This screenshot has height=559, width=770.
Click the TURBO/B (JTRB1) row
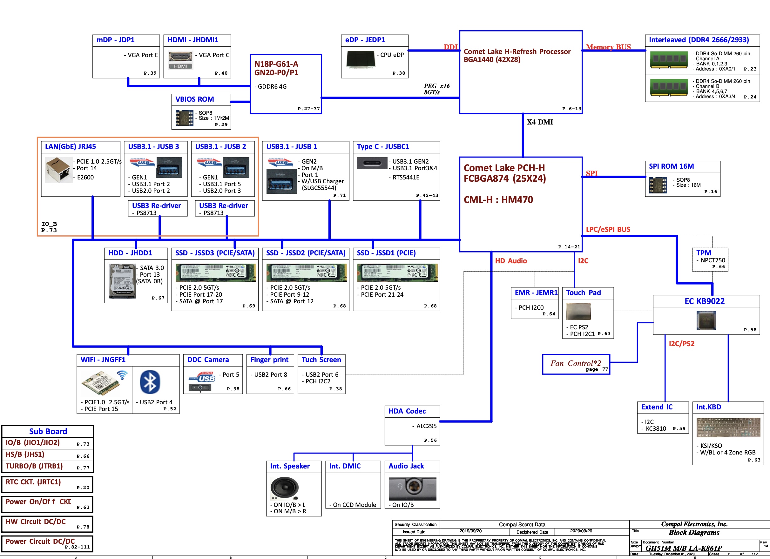click(48, 466)
